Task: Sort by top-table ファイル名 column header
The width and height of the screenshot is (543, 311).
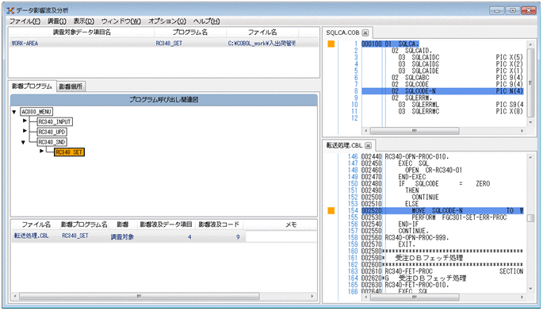Action: [262, 33]
